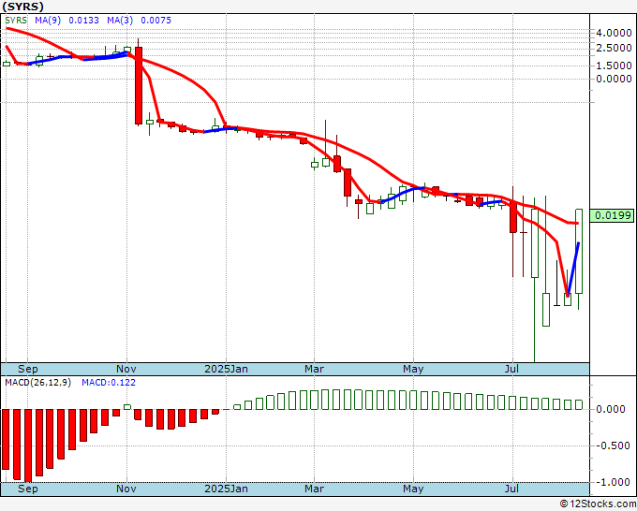This screenshot has height=511, width=637.
Task: Click the Nov label on MACD axis
Action: 126,489
